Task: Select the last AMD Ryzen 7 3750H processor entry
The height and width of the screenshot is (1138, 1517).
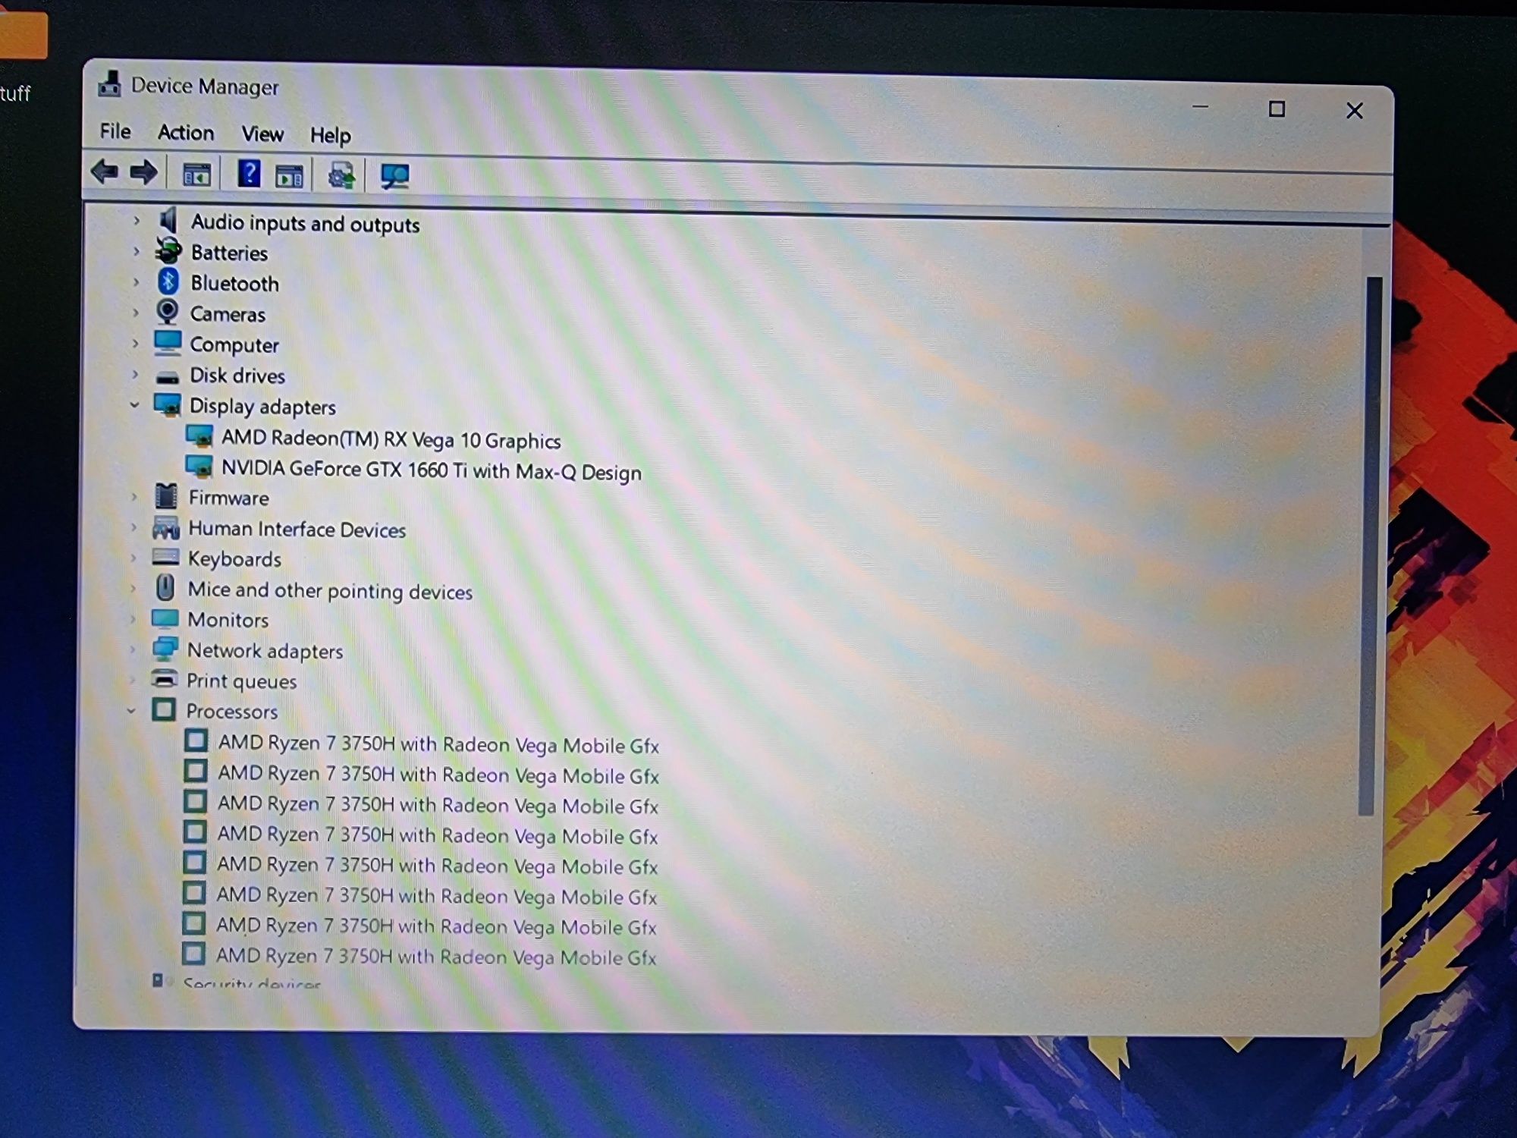Action: coord(435,956)
